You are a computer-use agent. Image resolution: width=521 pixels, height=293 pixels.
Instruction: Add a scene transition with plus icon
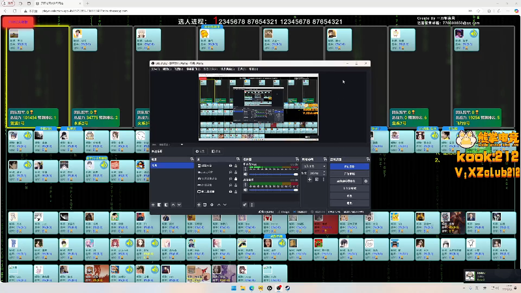click(x=309, y=180)
